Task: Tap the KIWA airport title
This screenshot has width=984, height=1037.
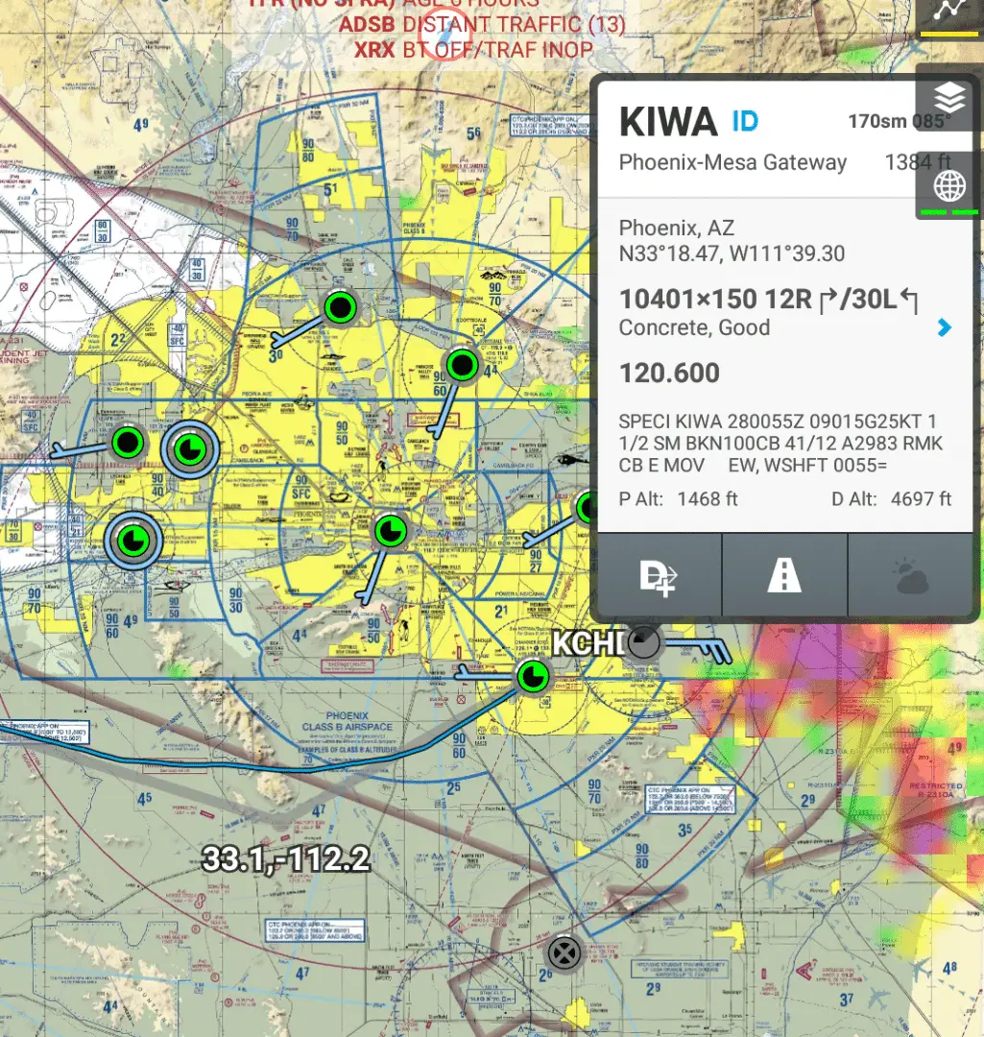Action: coord(668,122)
